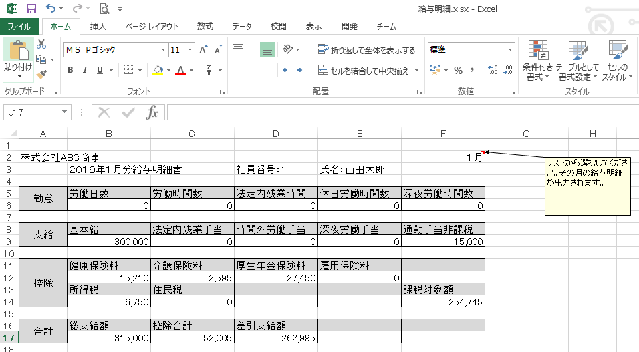This screenshot has height=352, width=639.
Task: Toggle underline formatting U
Action: (100, 70)
